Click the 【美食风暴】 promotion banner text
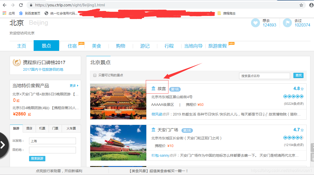This screenshot has width=314, height=175. coord(159,171)
